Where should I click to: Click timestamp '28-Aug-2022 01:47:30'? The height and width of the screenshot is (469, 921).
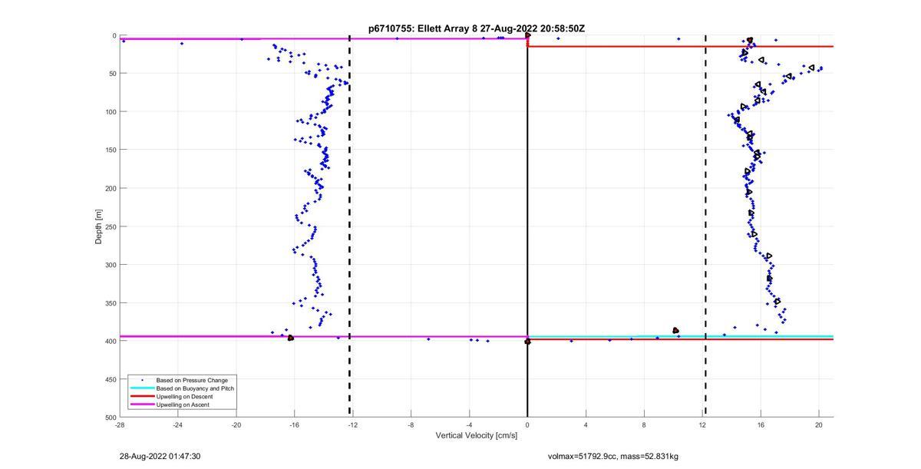click(x=160, y=456)
